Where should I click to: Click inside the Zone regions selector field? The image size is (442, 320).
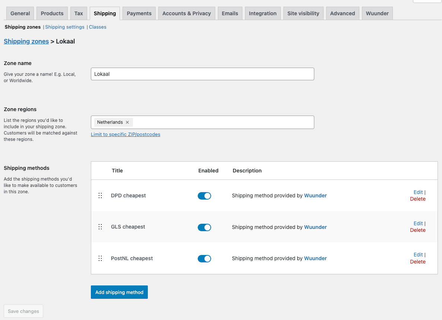coord(203,122)
